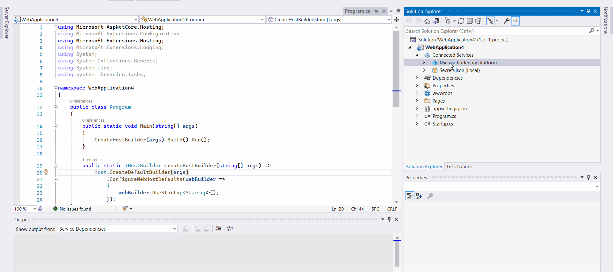Click SPC indentation indicator
Screen dimensions: 613x272
375,209
